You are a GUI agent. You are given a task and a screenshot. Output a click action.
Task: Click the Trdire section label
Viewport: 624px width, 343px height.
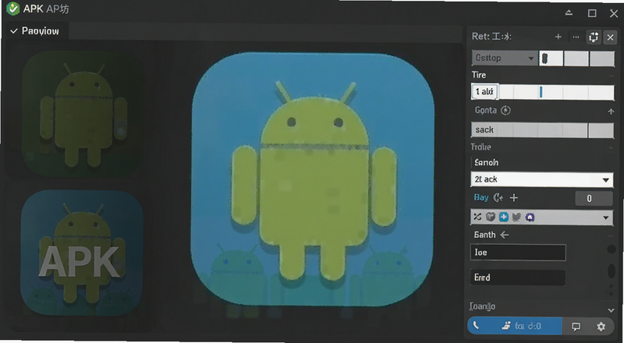[x=480, y=147]
